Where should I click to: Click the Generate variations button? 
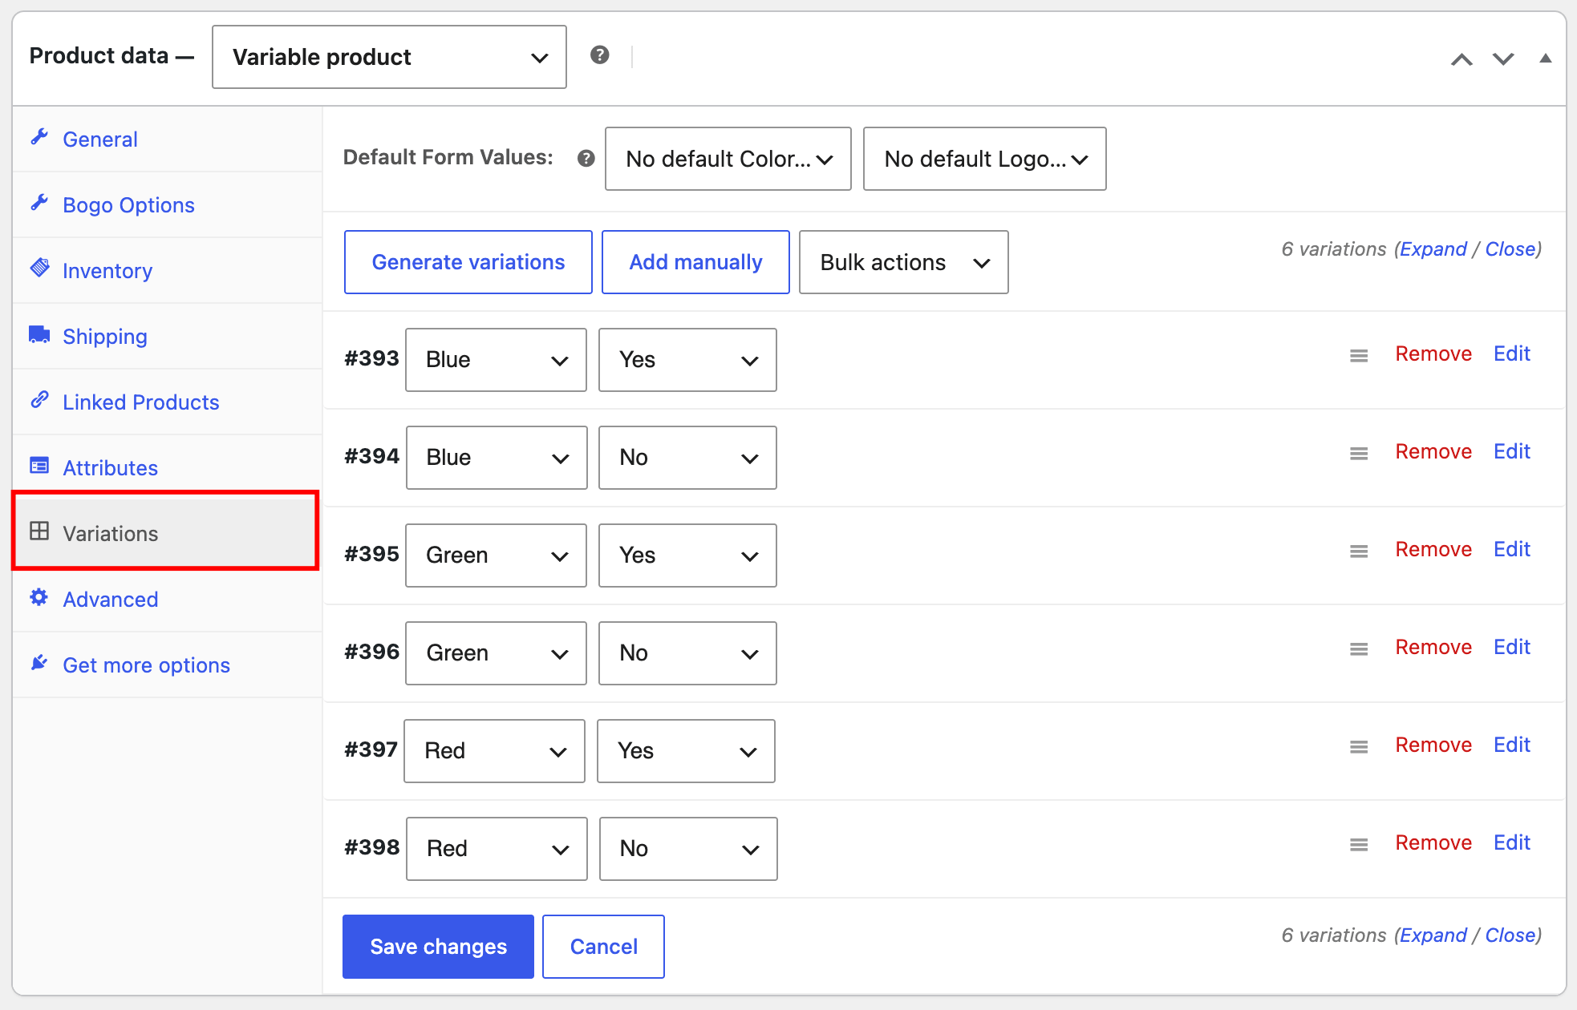click(x=468, y=262)
